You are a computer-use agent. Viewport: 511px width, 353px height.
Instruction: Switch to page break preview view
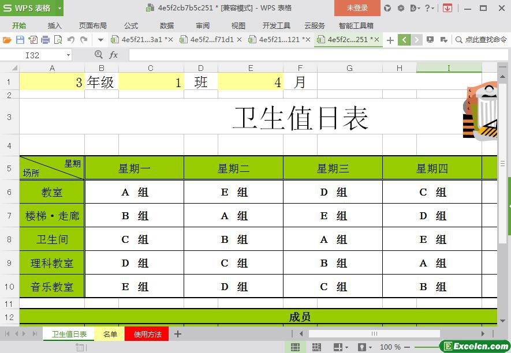[x=316, y=347]
